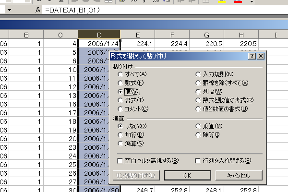Click column C cell with value 5
The image size is (288, 192).
point(60,52)
